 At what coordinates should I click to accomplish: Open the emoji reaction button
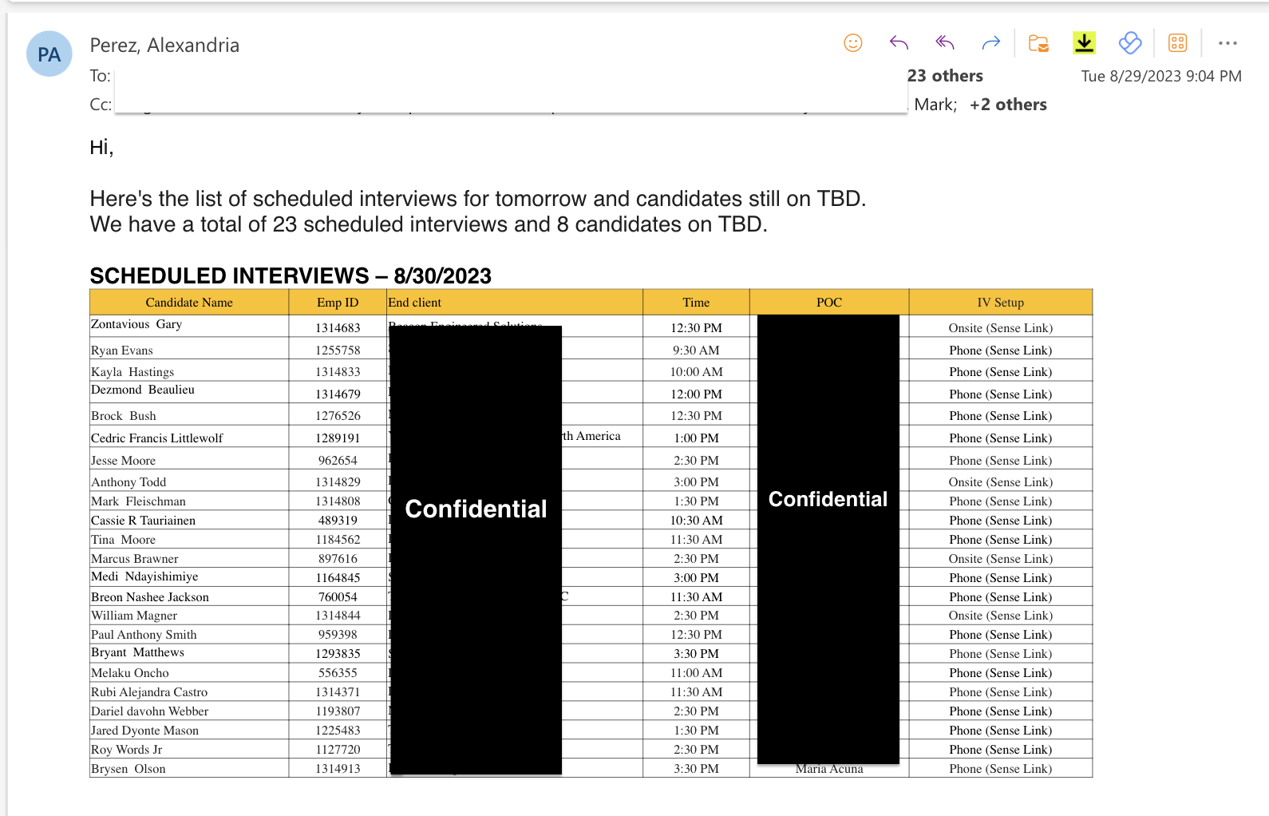[x=853, y=43]
